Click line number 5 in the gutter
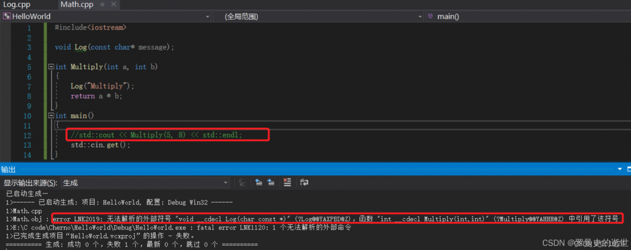Image resolution: width=631 pixels, height=250 pixels. 29,67
